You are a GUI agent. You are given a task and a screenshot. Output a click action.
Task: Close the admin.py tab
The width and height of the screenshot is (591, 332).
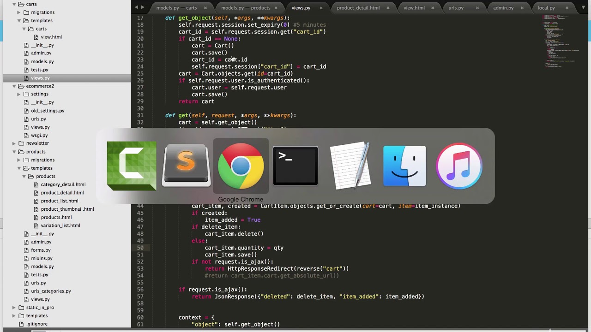click(522, 8)
